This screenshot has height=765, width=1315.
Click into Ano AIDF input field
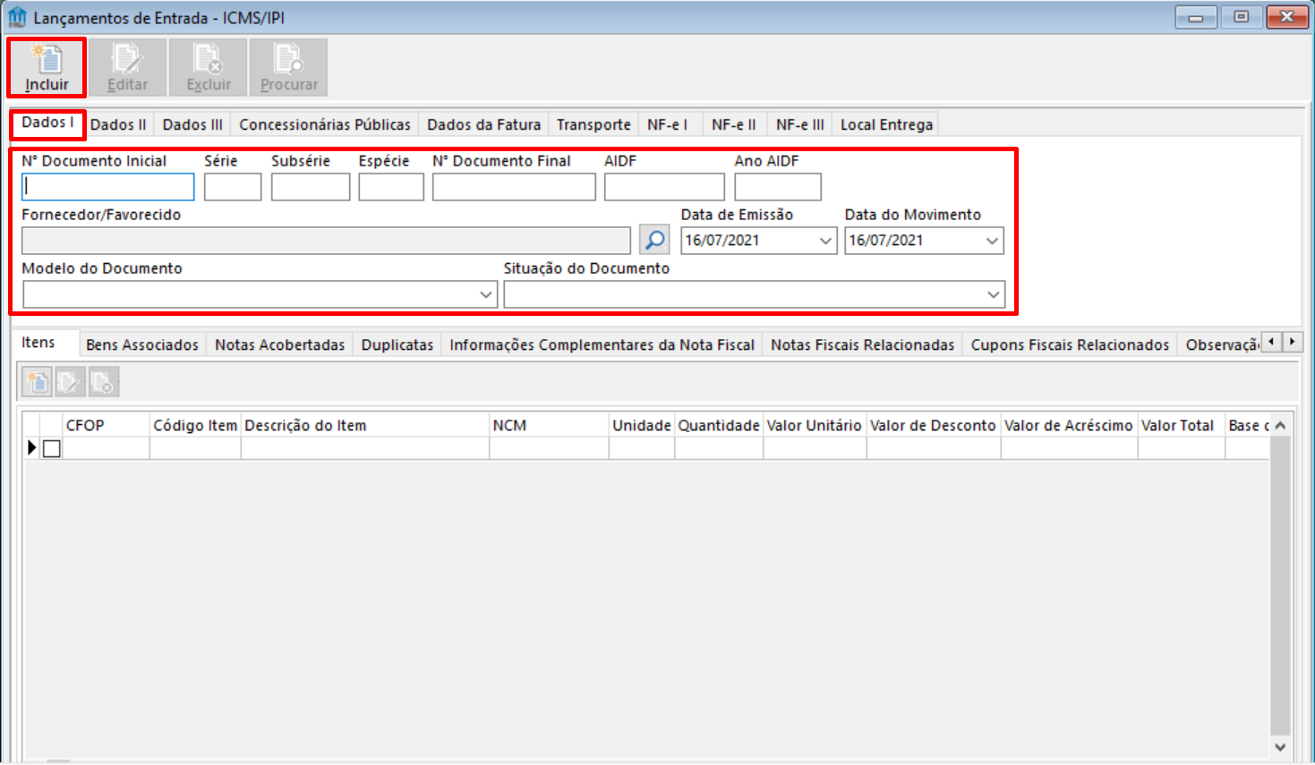pos(778,187)
